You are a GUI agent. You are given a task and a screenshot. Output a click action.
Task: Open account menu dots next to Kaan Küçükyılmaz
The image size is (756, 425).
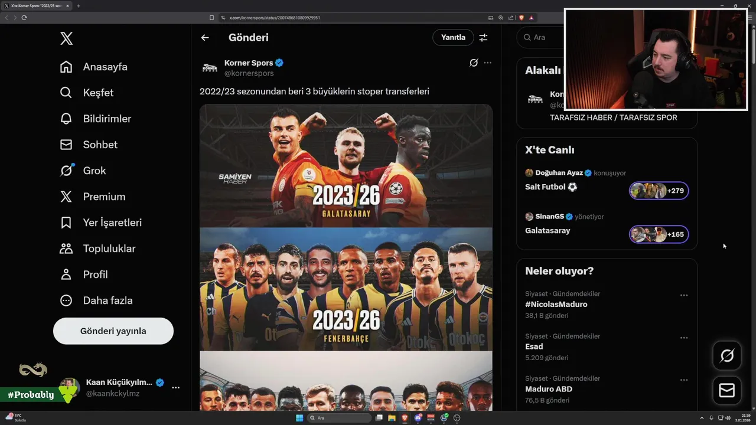[175, 387]
